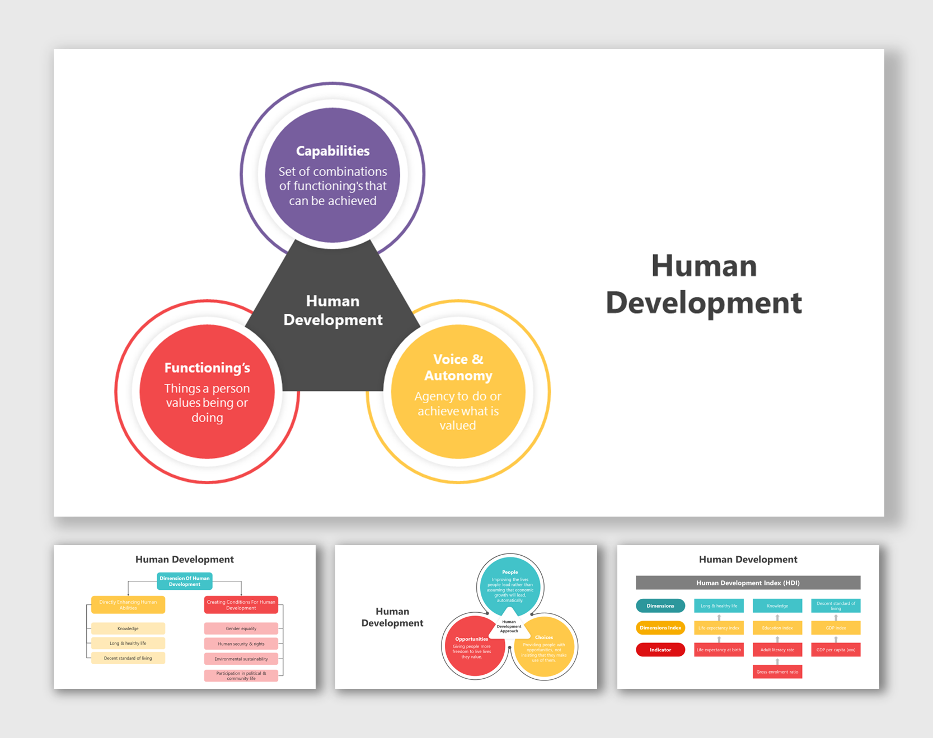Click the yellow Choices circle in thumbnail
Image resolution: width=933 pixels, height=738 pixels.
click(x=544, y=647)
